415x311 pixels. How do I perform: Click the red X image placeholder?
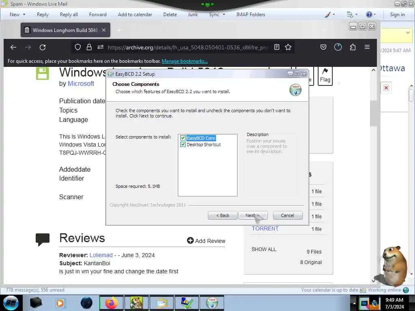386,88
